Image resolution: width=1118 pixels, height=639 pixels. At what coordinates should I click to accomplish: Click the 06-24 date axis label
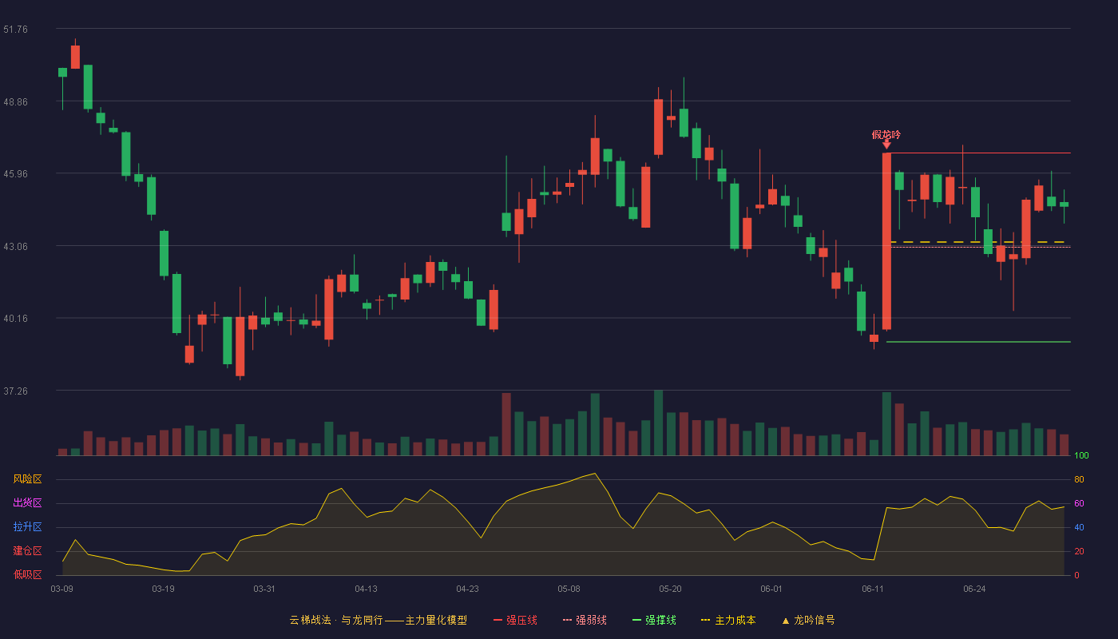coord(974,589)
